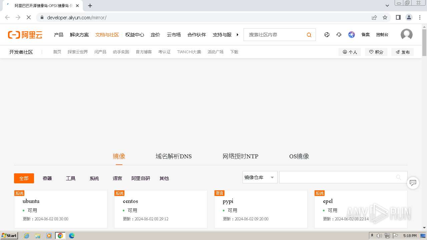Click the 个人 button
The image size is (427, 240).
350,52
